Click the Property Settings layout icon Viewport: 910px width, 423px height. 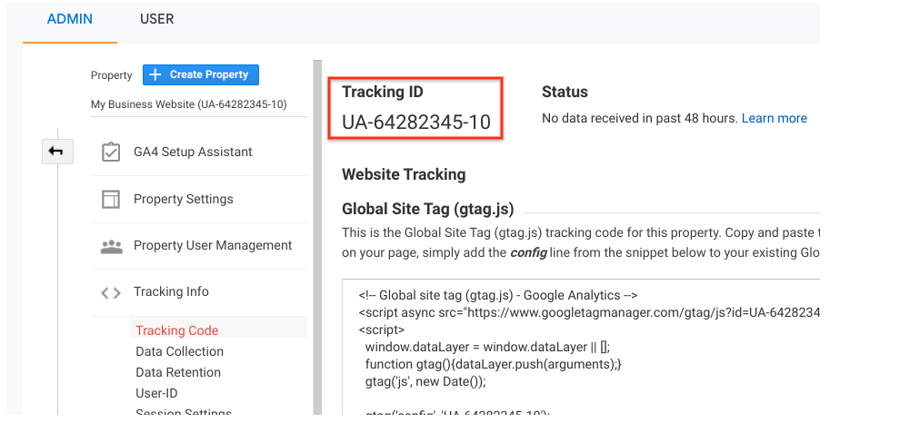click(x=111, y=200)
